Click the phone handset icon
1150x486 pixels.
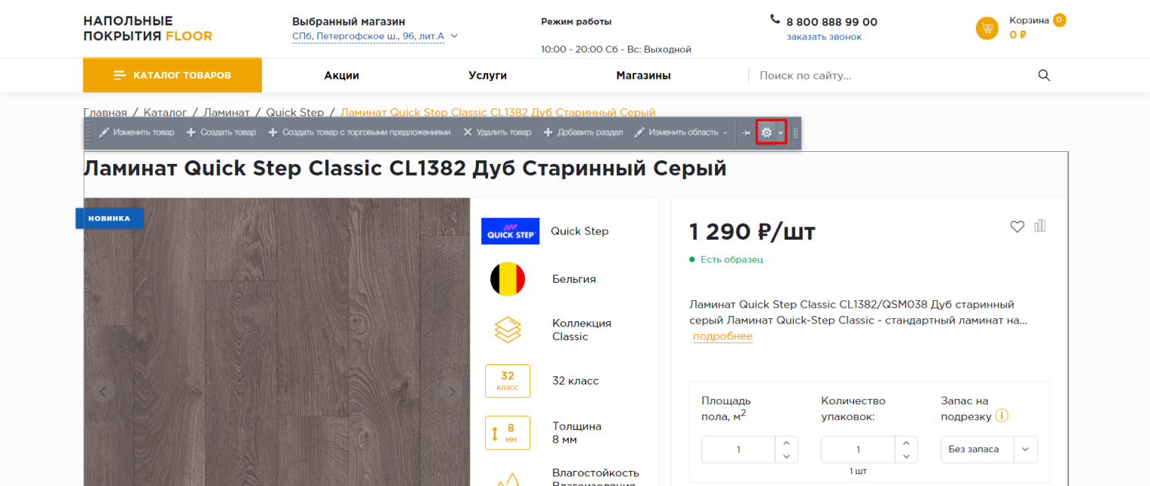tap(775, 20)
